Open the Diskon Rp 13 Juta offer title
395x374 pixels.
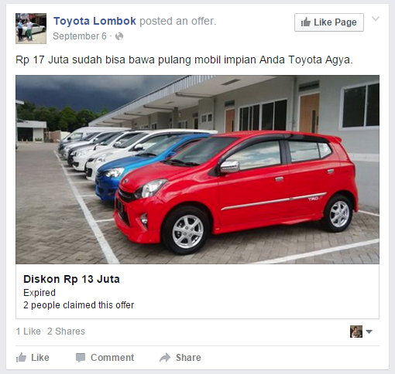pos(71,279)
